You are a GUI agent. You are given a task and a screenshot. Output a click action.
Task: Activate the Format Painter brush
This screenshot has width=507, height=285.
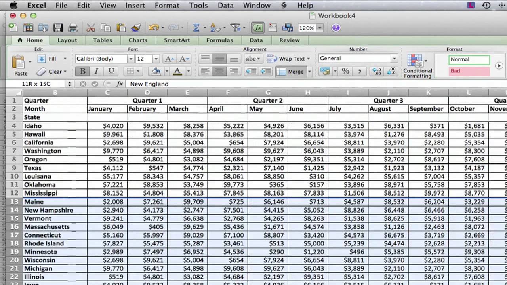click(x=136, y=28)
